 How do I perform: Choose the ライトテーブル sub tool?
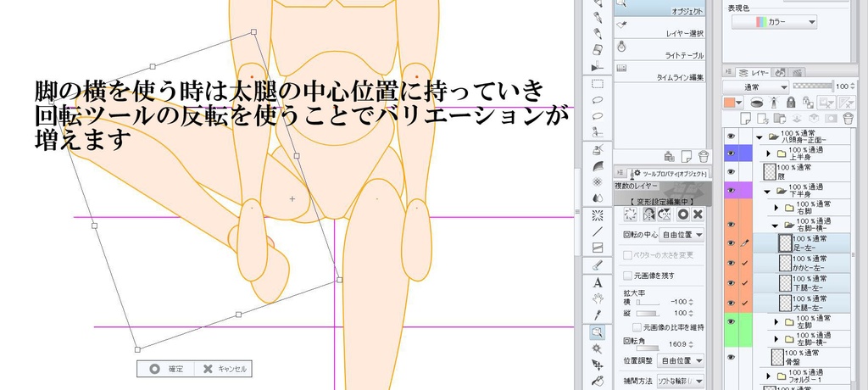[659, 51]
